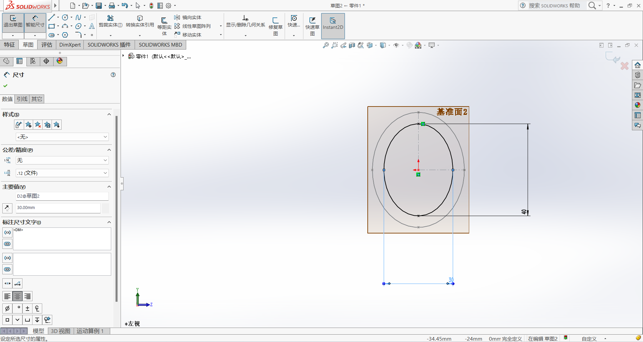Insert the plus/minus symbol button
Image resolution: width=643 pixels, height=342 pixels.
point(27,309)
